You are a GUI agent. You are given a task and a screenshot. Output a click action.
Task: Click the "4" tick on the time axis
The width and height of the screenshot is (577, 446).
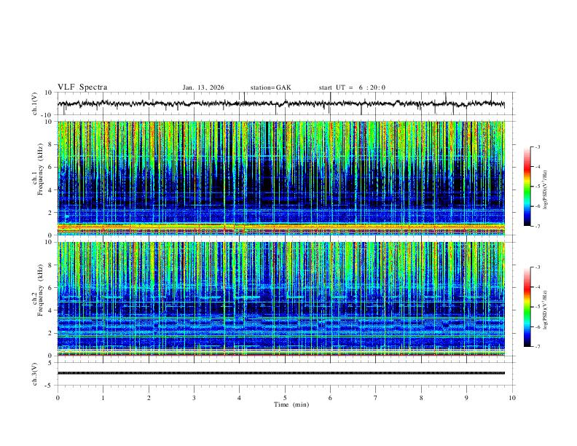[239, 398]
